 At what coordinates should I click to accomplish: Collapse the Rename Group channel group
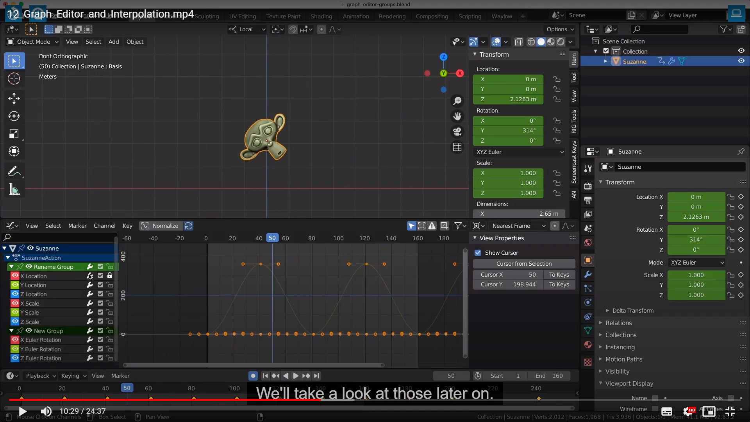11,267
